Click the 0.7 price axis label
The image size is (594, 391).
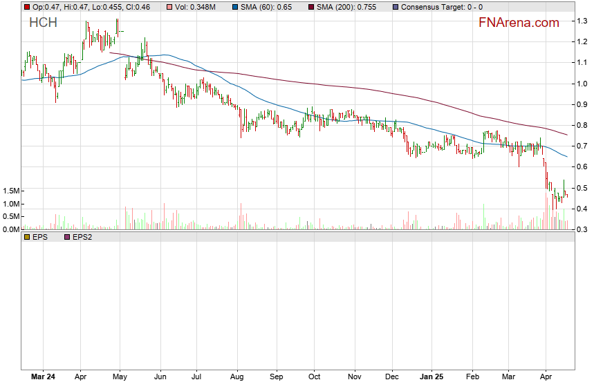point(583,146)
